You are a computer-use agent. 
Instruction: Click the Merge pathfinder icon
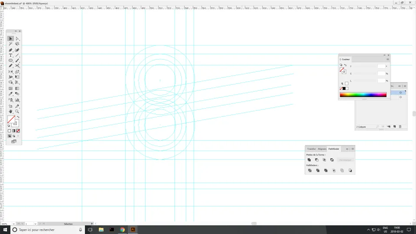(326, 170)
